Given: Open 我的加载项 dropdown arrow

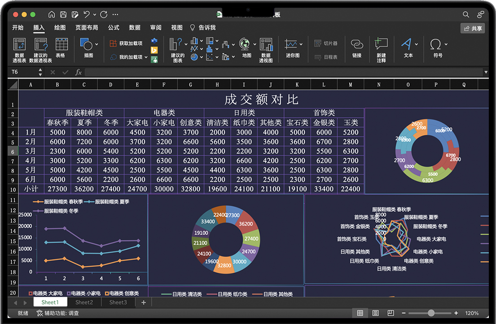Looking at the screenshot, I should pos(146,57).
